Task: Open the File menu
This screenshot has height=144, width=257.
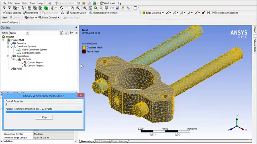Action: click(4, 3)
